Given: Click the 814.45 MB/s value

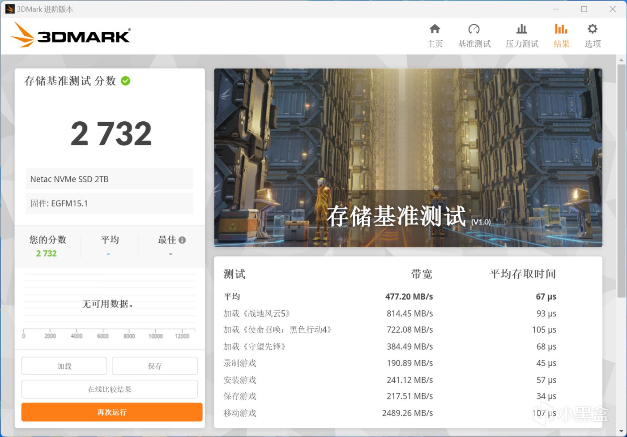Looking at the screenshot, I should pyautogui.click(x=409, y=313).
